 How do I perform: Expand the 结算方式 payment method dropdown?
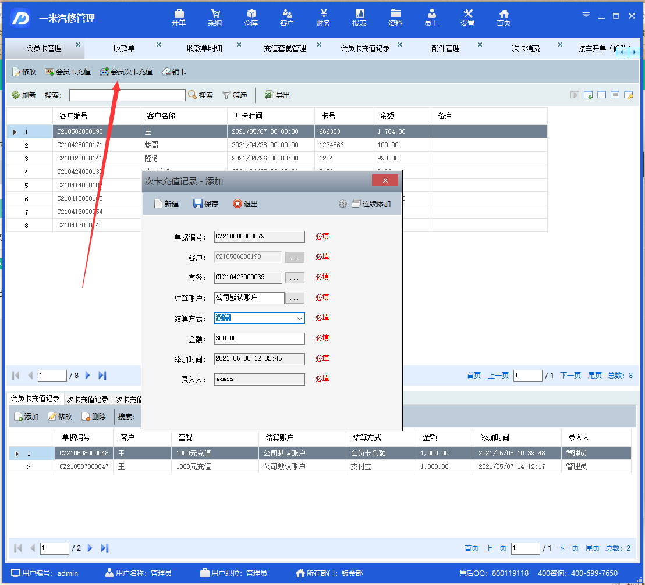(299, 318)
